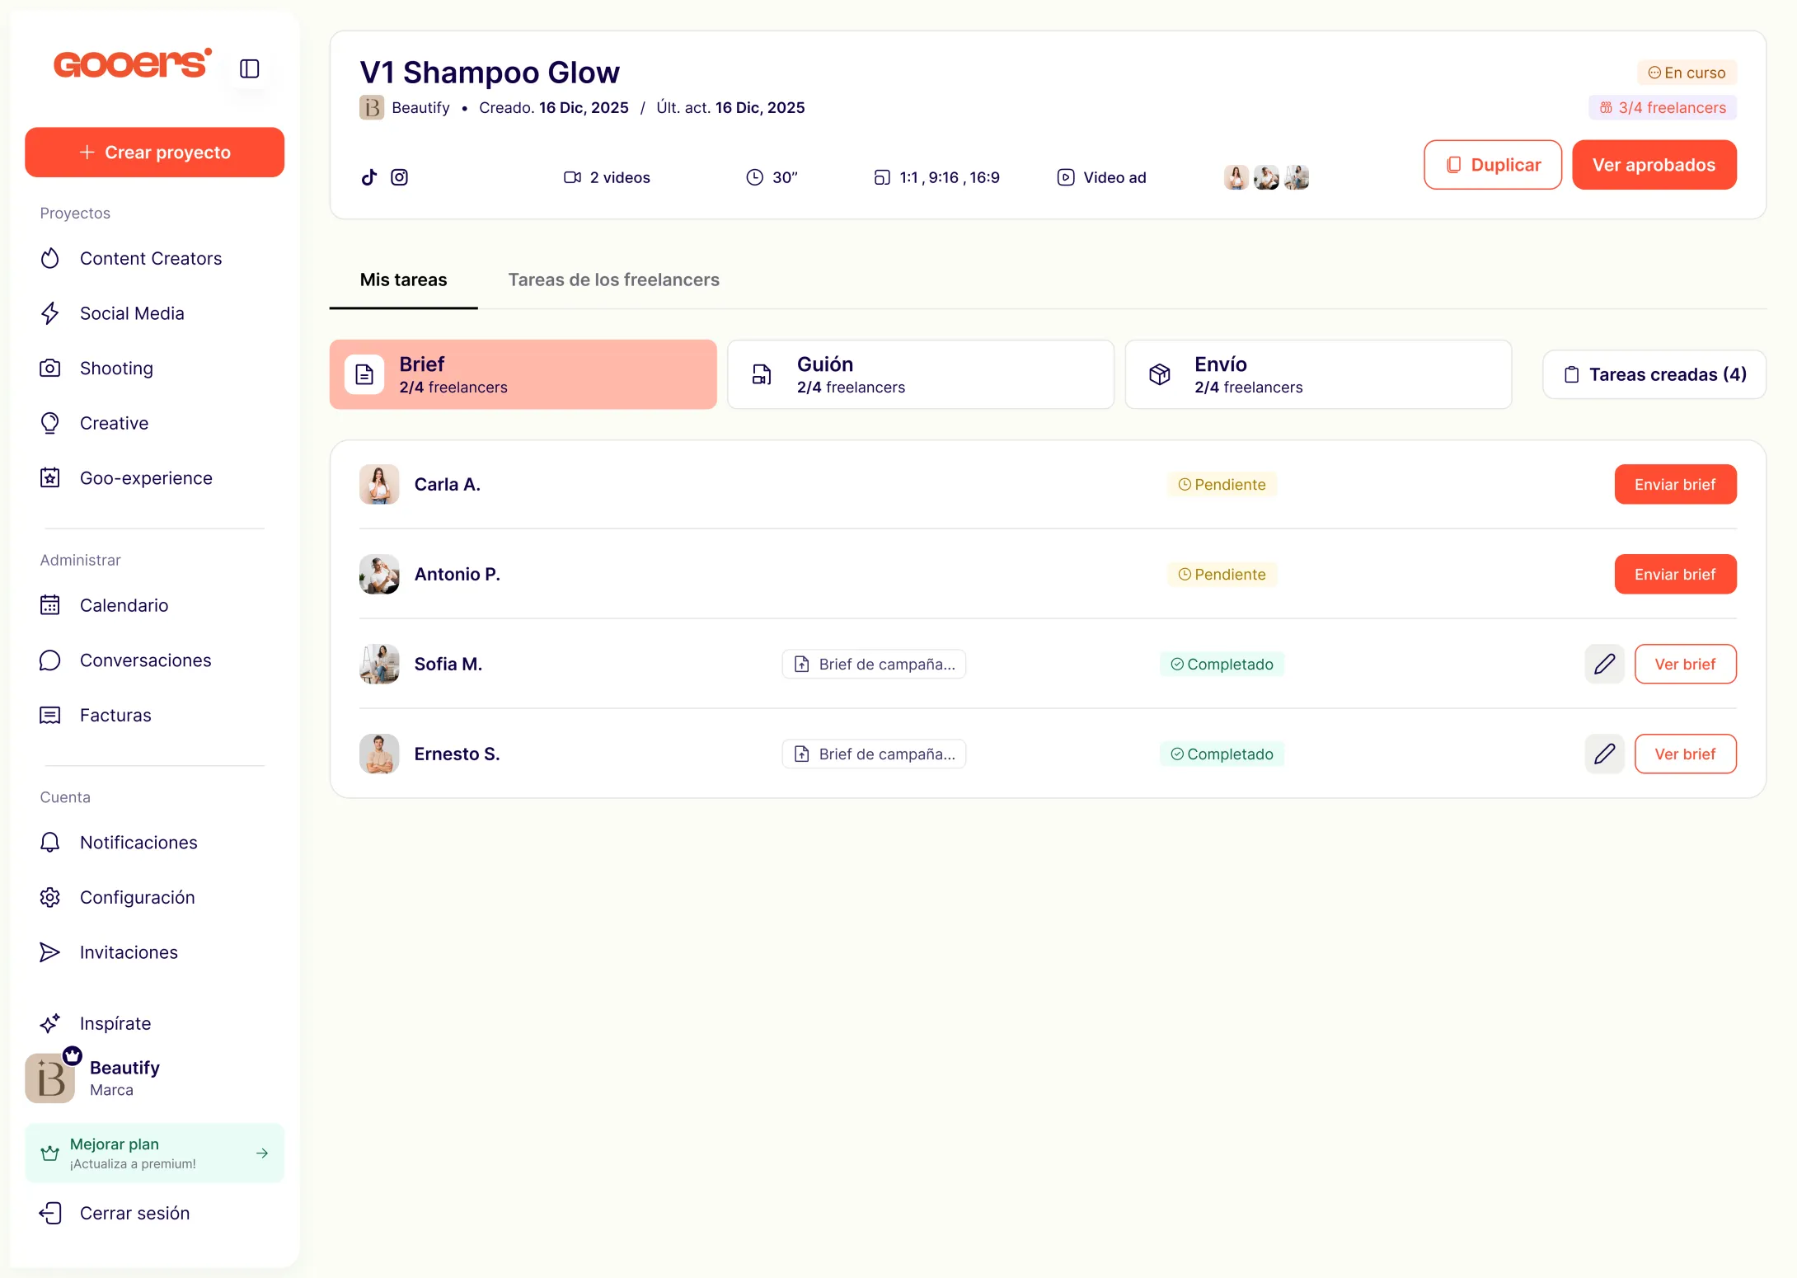The image size is (1797, 1278).
Task: Select the Guión task step
Action: pos(920,374)
